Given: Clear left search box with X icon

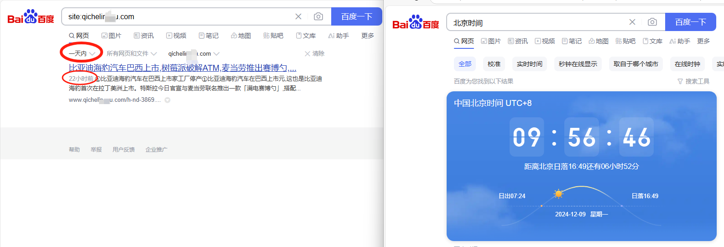Looking at the screenshot, I should pos(298,16).
